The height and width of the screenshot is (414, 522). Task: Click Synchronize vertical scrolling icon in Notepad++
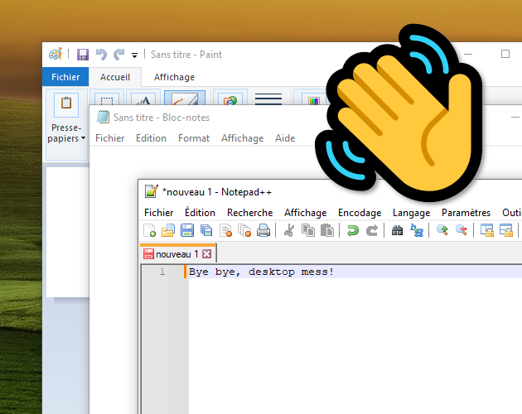click(x=486, y=230)
